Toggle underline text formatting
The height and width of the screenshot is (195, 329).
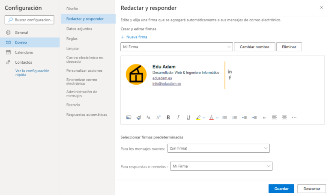(188, 118)
